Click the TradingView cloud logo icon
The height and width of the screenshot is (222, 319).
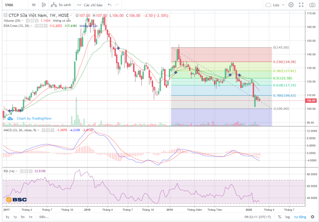coord(10,118)
